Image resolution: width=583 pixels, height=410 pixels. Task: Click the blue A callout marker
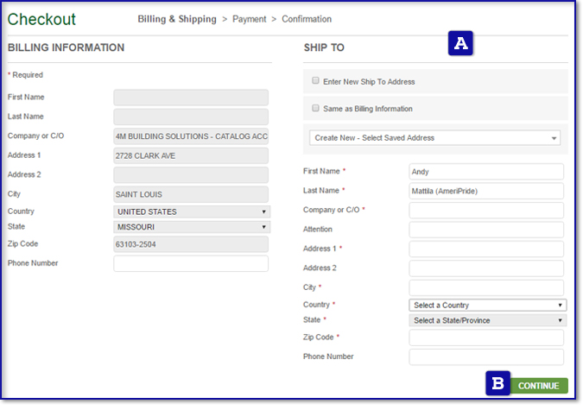[x=460, y=43]
